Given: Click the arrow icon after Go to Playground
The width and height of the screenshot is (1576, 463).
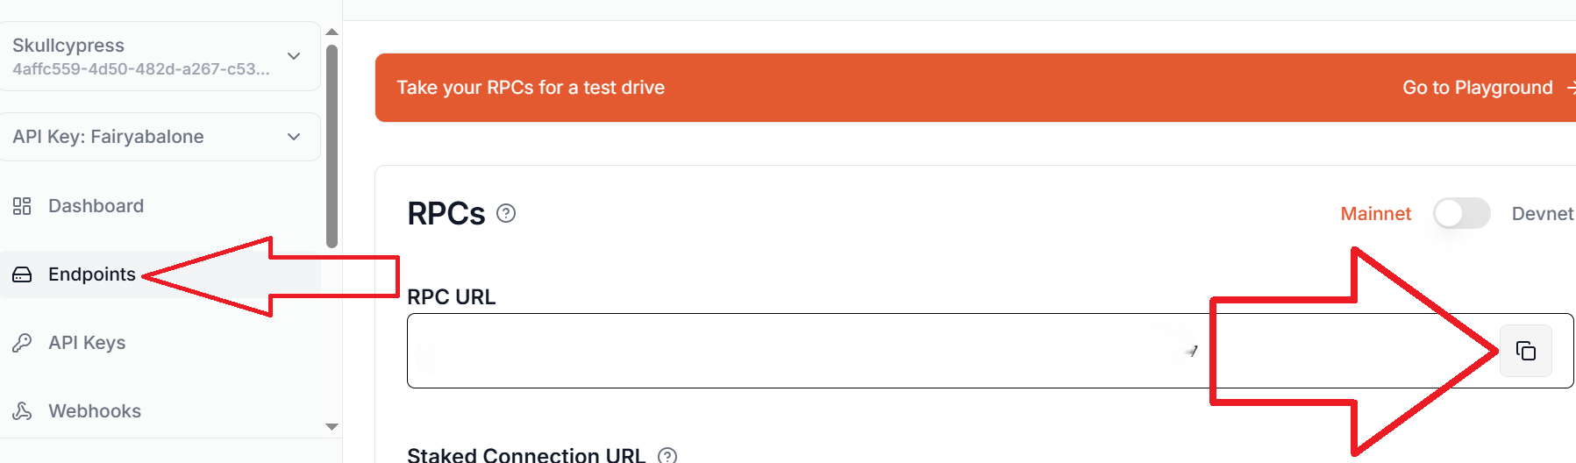Looking at the screenshot, I should (1571, 88).
